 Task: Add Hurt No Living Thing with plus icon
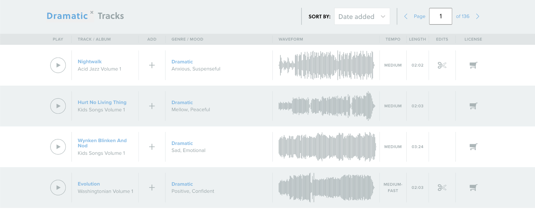point(152,106)
